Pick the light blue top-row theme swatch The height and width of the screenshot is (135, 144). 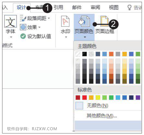(x=105, y=54)
